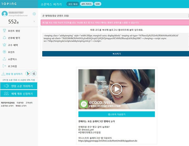Viewport: 189px width, 146px height.
Task: Select the 코드 복사 tab
Action: (73, 4)
